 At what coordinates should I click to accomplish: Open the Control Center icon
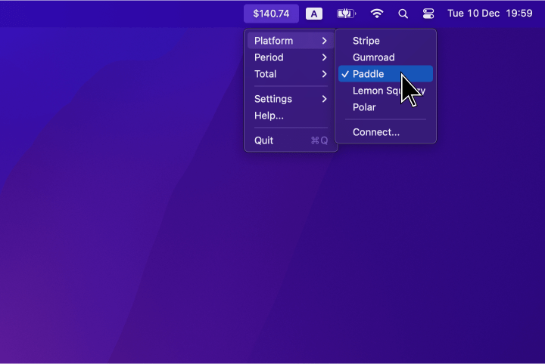coord(428,14)
